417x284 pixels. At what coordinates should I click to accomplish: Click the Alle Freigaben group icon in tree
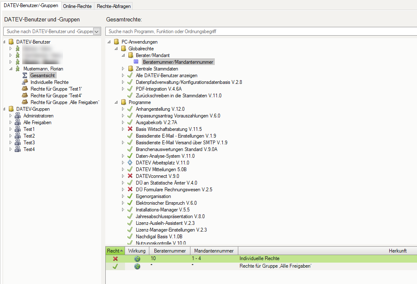[x=18, y=122]
